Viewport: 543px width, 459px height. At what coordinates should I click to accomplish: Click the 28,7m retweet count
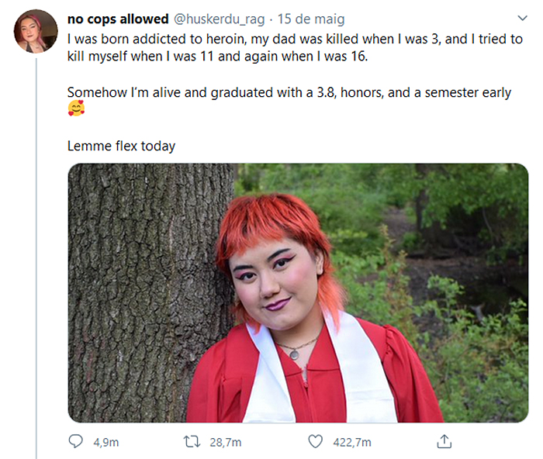[226, 442]
